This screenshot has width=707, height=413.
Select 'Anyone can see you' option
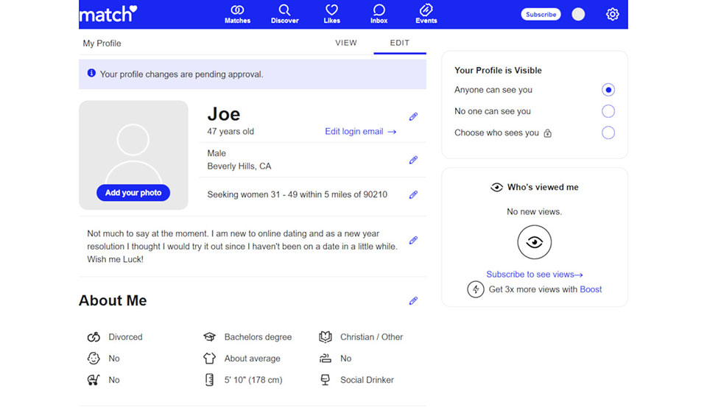[608, 90]
